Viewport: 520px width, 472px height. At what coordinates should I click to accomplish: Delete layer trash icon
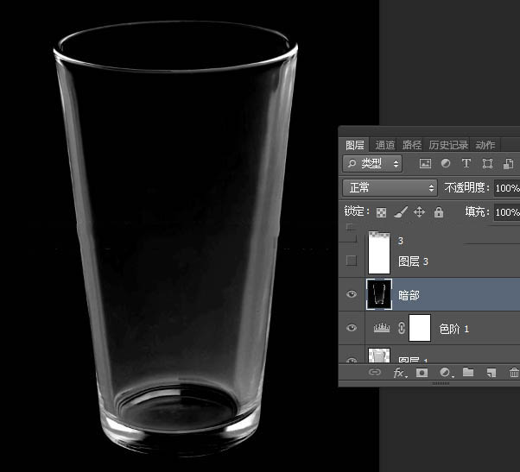tap(514, 373)
